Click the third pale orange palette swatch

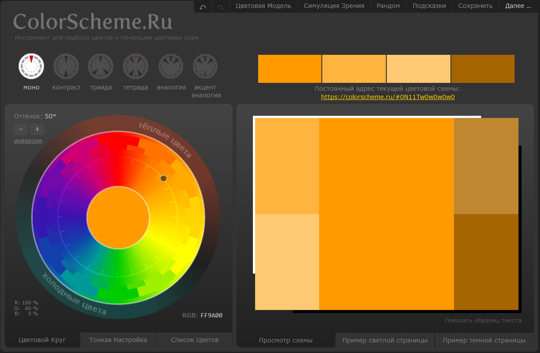pyautogui.click(x=418, y=69)
